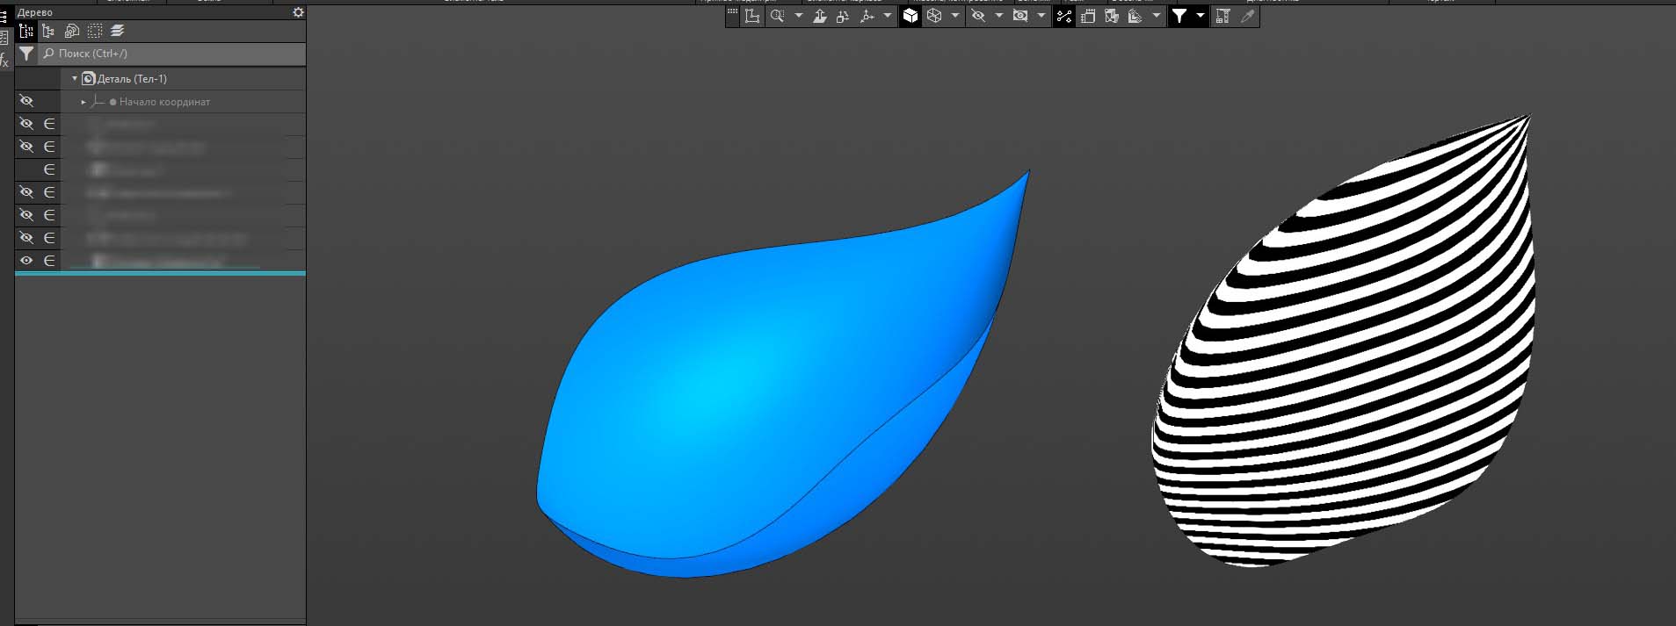Open dropdown next to the wireframe cube
This screenshot has height=626, width=1676.
(955, 16)
